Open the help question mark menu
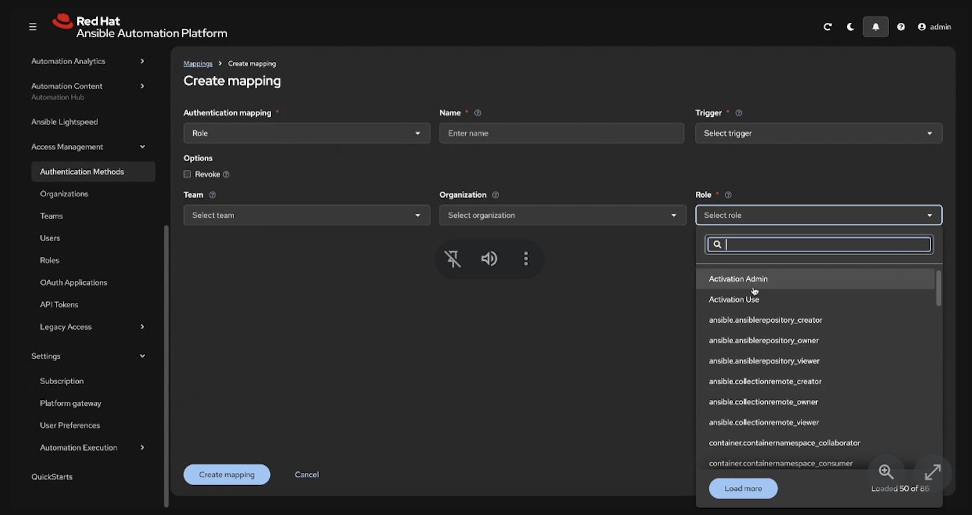This screenshot has height=515, width=972. click(901, 27)
